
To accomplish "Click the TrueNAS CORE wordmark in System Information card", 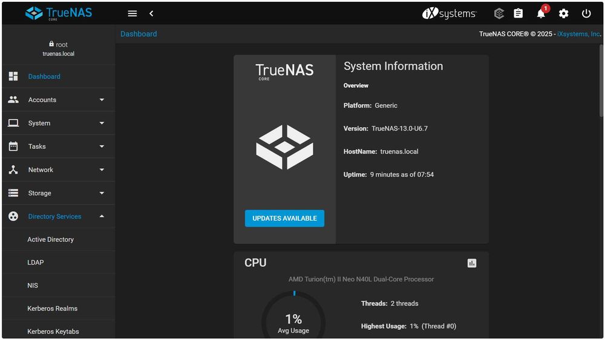I will coord(285,72).
